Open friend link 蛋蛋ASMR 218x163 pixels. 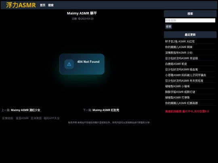22,118
